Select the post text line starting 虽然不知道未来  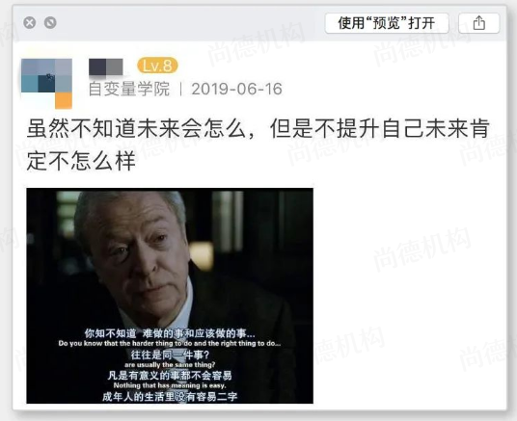tap(258, 128)
